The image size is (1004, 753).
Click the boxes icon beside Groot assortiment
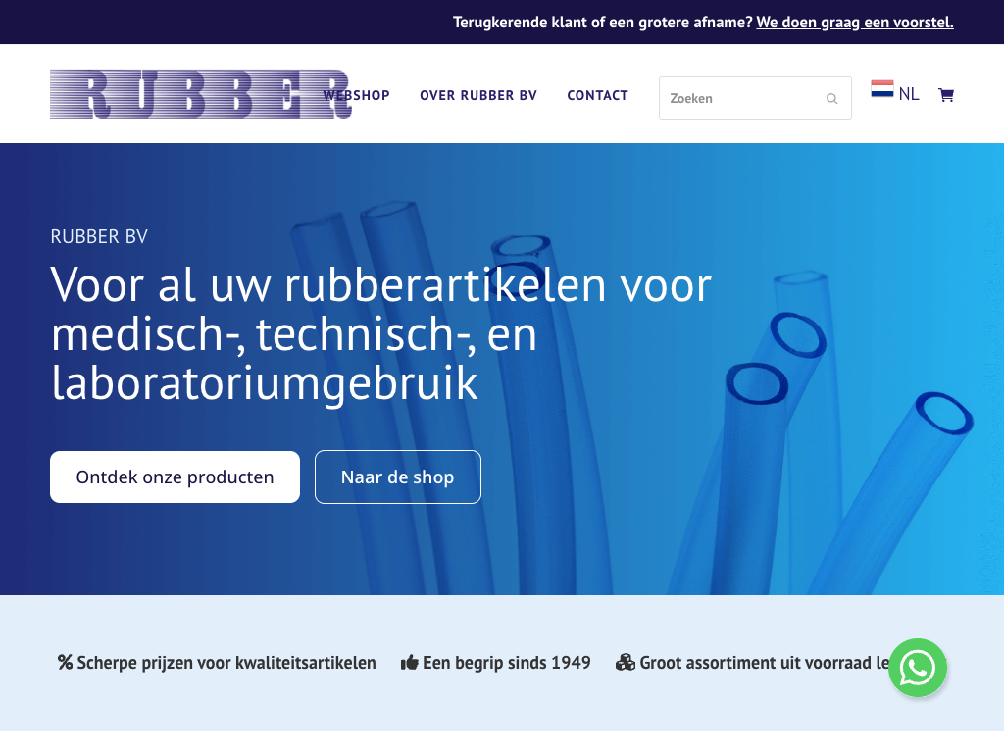626,663
